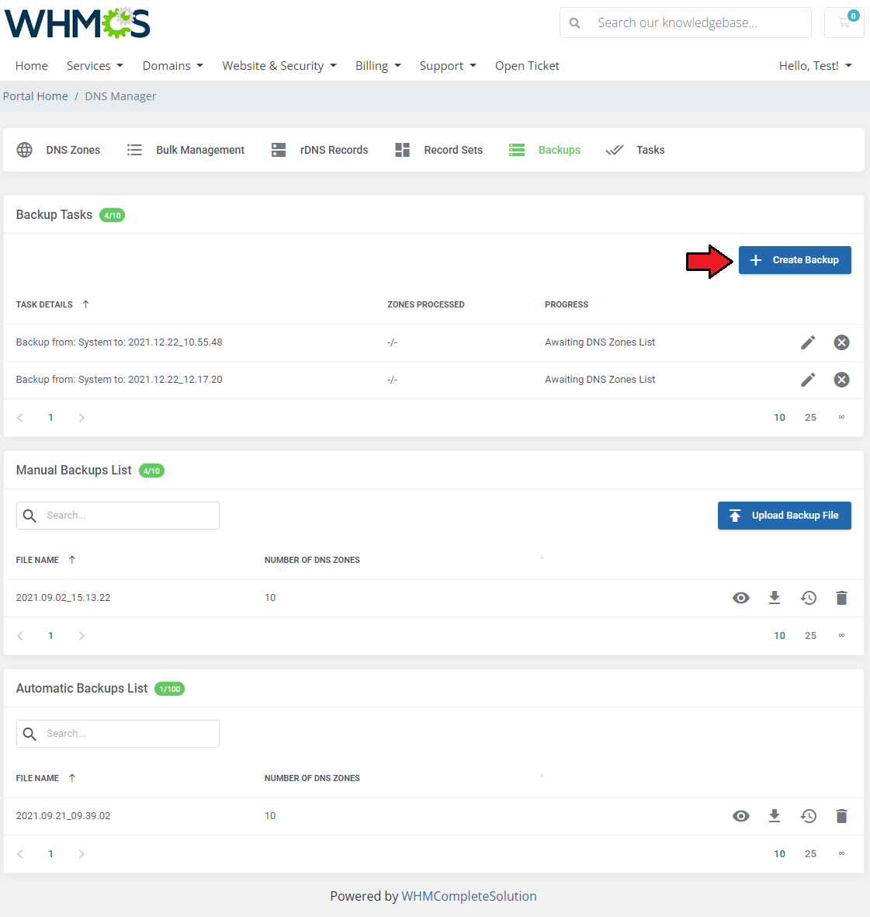Select row Backup from: System to: 2021.12.22_10.55.48
The image size is (870, 917).
[x=434, y=342]
